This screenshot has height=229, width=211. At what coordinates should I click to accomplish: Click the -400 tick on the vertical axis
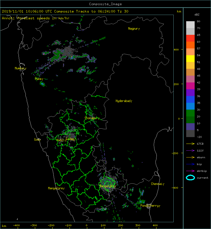coord(175,188)
